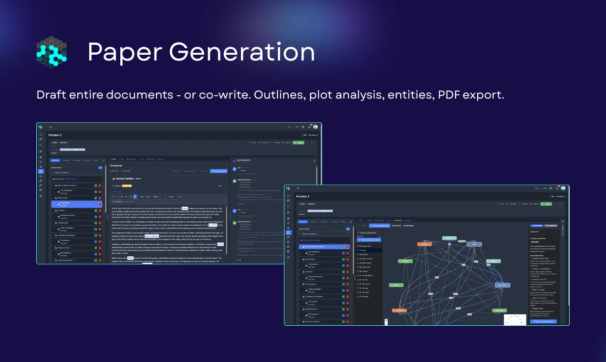606x362 pixels.
Task: Click the Search sections field in the editor screenshot
Action: click(x=77, y=172)
